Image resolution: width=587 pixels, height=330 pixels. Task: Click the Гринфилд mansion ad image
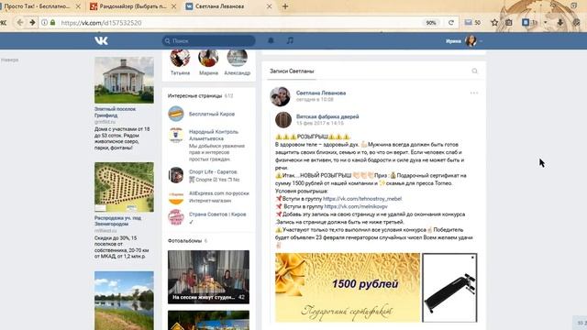(x=124, y=80)
